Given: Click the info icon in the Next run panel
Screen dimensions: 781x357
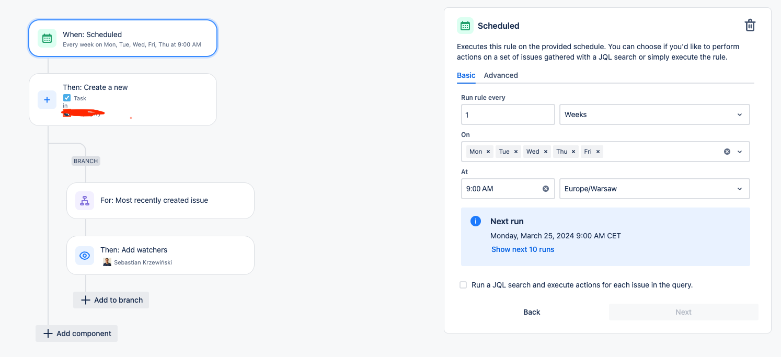Looking at the screenshot, I should [x=475, y=221].
